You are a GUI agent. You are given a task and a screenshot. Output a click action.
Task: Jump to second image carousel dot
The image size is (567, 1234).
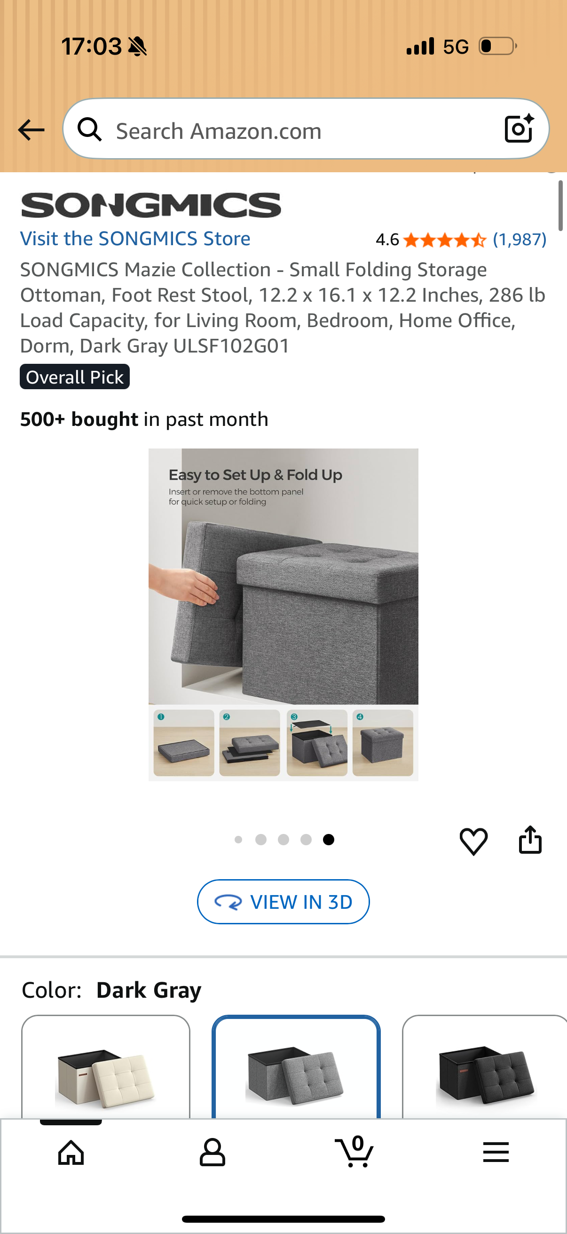261,839
